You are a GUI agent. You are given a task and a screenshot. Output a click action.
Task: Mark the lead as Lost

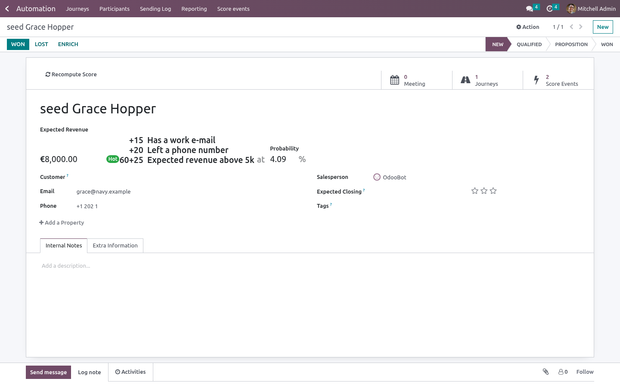(x=41, y=44)
